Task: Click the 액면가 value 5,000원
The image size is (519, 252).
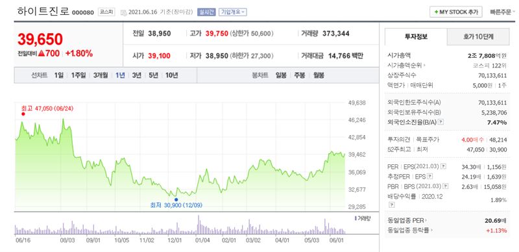Action: [x=483, y=85]
